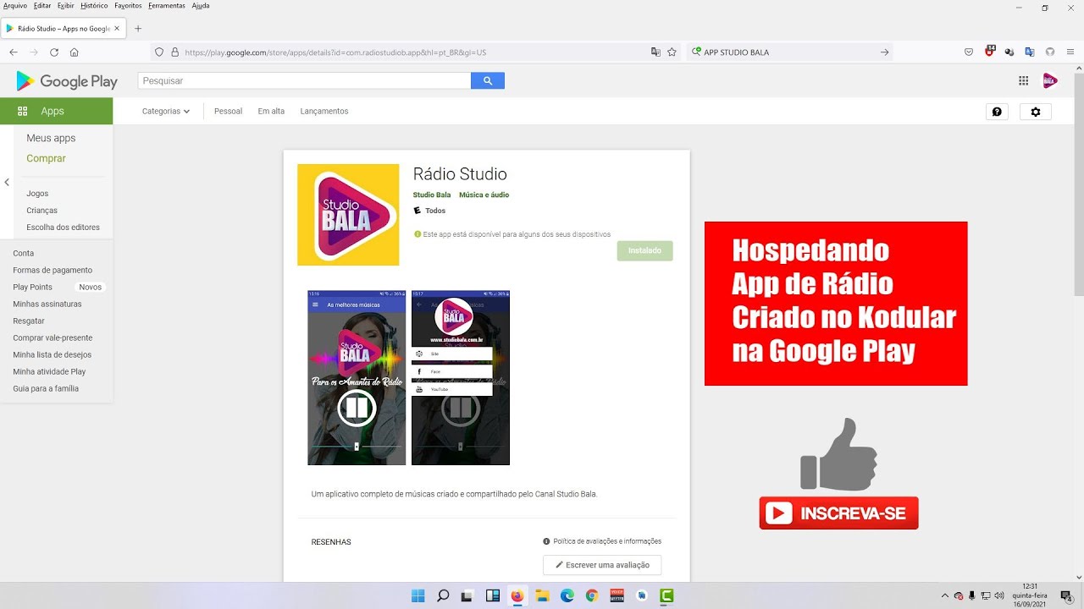
Task: Open Formas de pagamento
Action: pos(53,270)
